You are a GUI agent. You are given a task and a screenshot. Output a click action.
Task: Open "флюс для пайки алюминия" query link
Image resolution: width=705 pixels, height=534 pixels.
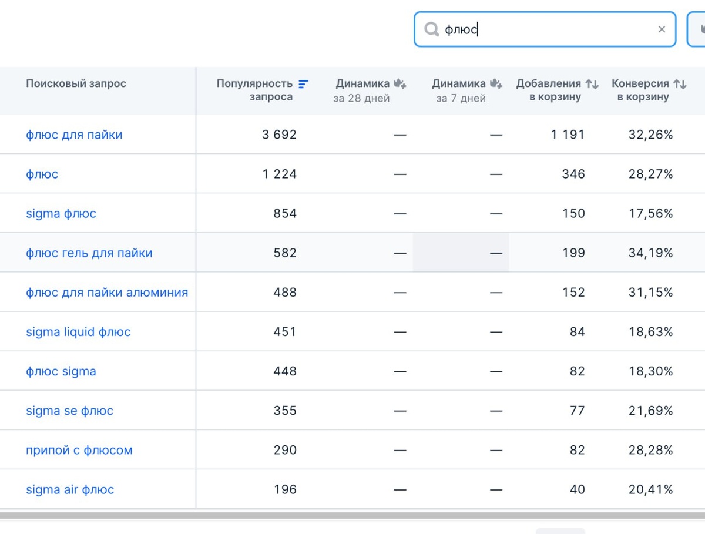[107, 292]
